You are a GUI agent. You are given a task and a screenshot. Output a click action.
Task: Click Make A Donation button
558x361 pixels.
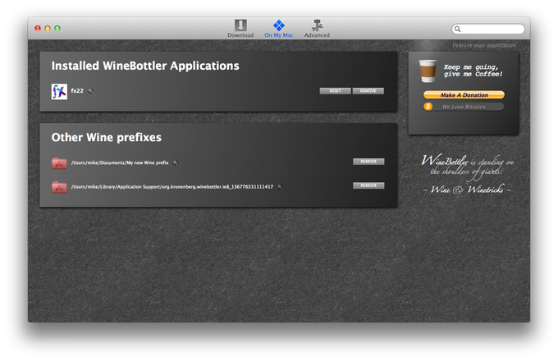464,95
